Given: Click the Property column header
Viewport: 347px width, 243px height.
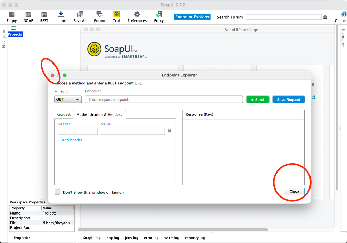Looking at the screenshot, I should [x=26, y=208].
